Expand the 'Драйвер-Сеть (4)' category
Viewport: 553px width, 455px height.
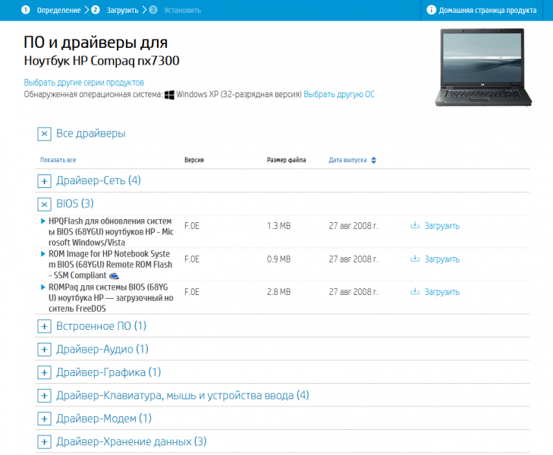(44, 181)
